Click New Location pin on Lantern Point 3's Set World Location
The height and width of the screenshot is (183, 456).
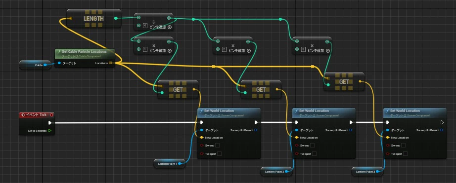click(388, 138)
